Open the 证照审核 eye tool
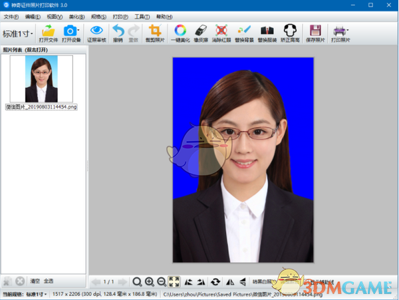399x300 pixels. coord(96,33)
